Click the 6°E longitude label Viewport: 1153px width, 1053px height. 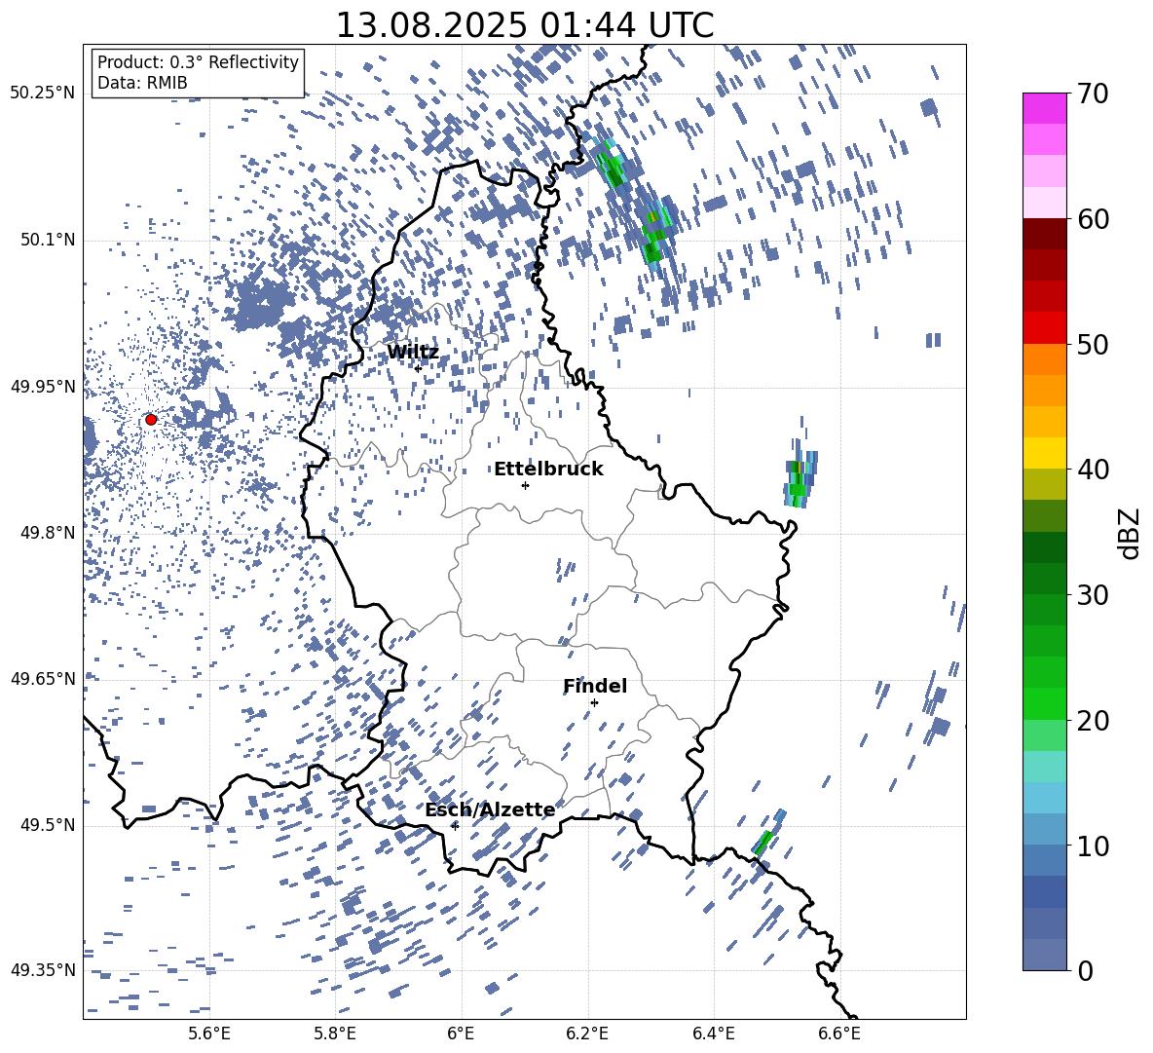461,1034
